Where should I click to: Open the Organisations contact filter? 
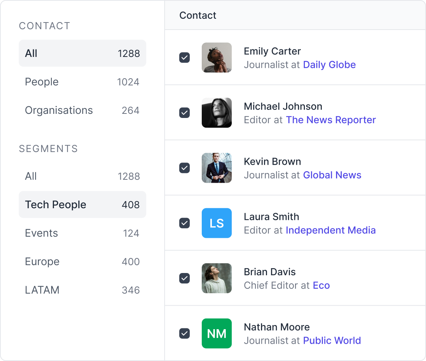click(x=82, y=110)
